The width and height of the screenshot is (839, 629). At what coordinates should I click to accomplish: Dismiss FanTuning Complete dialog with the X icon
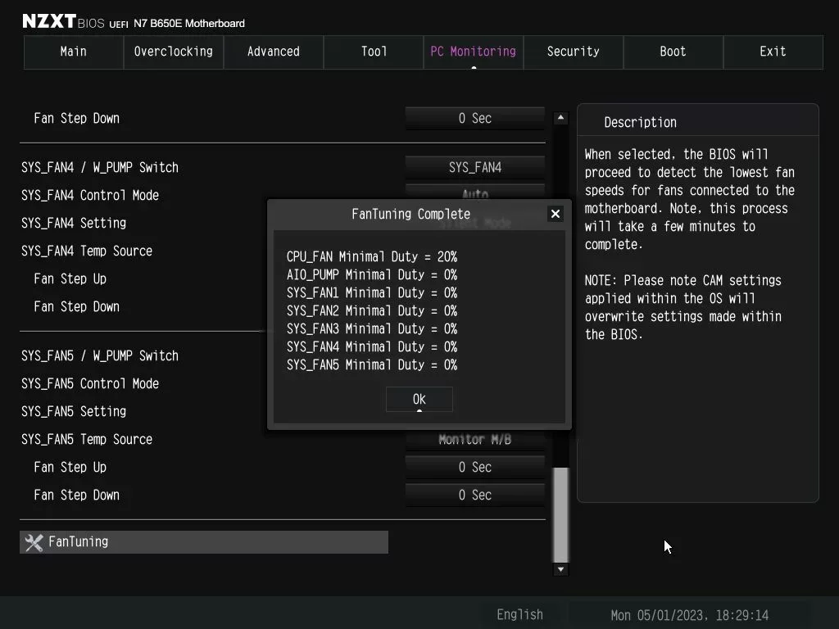coord(556,214)
